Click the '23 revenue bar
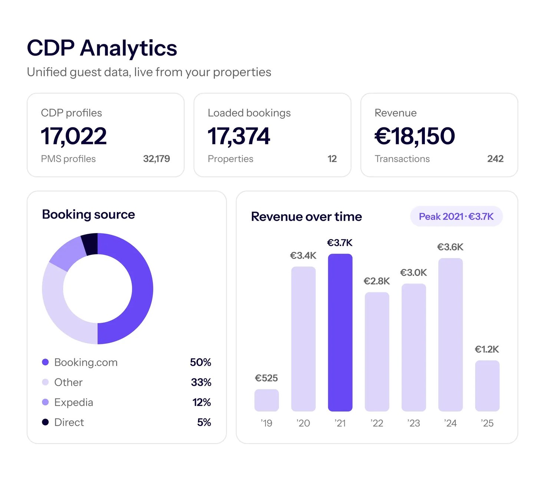This screenshot has height=479, width=545. [x=414, y=347]
